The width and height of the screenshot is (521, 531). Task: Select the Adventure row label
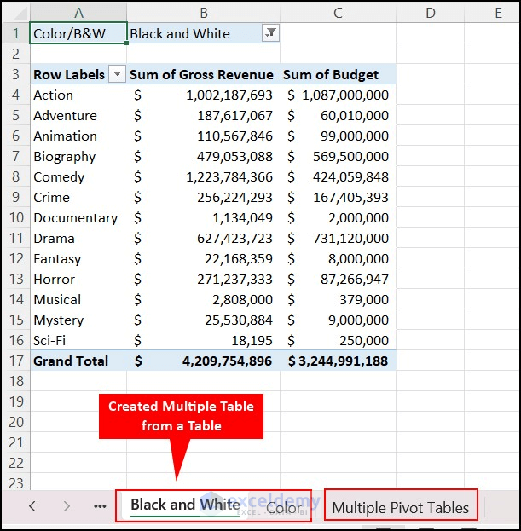(65, 115)
